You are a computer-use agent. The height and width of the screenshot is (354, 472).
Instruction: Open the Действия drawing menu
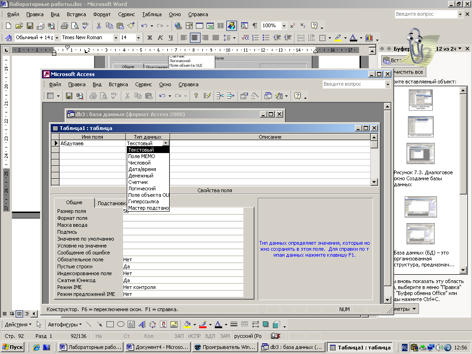(x=18, y=324)
